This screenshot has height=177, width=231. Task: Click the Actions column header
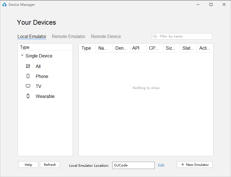205,48
